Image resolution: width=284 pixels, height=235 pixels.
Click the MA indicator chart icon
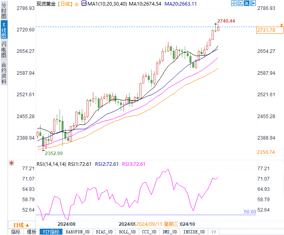(x=83, y=3)
